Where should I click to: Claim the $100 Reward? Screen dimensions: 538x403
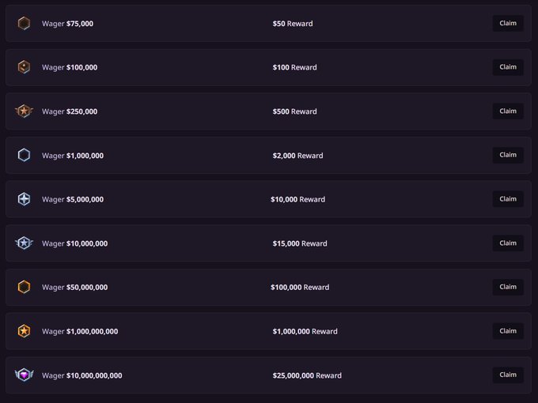point(508,67)
